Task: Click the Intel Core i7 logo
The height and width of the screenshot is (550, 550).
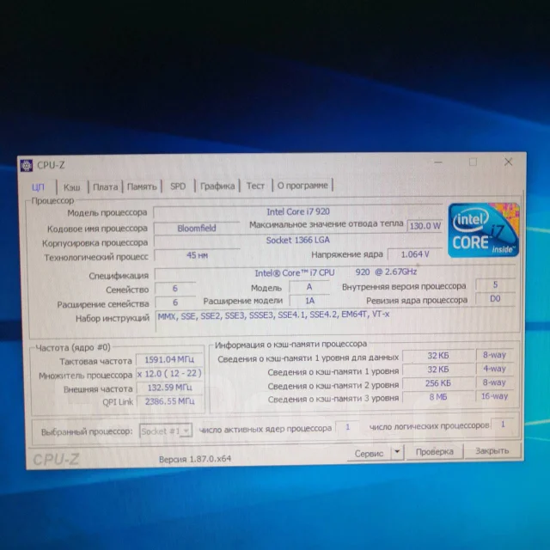Action: (483, 230)
